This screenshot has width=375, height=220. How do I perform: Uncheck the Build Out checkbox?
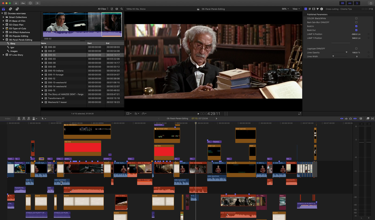356,30
